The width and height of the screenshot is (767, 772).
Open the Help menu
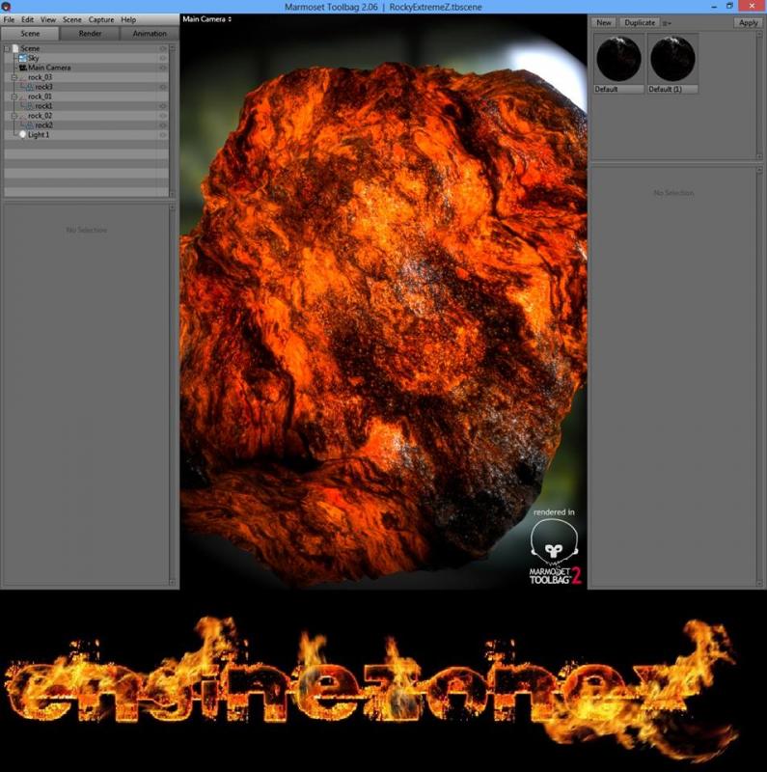[x=128, y=19]
